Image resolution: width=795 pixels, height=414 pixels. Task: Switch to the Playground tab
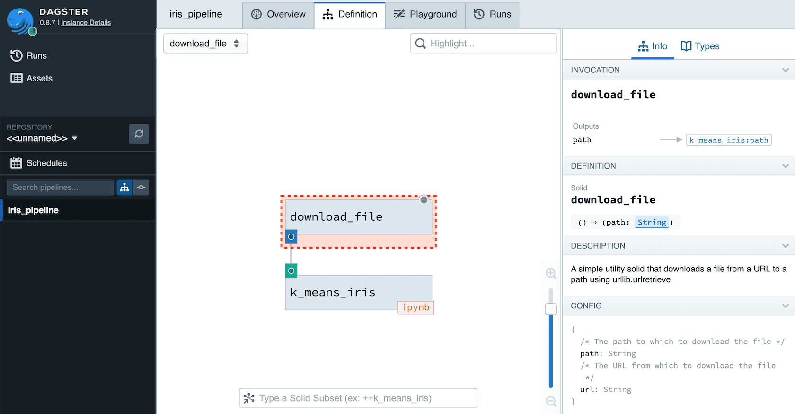pyautogui.click(x=425, y=15)
